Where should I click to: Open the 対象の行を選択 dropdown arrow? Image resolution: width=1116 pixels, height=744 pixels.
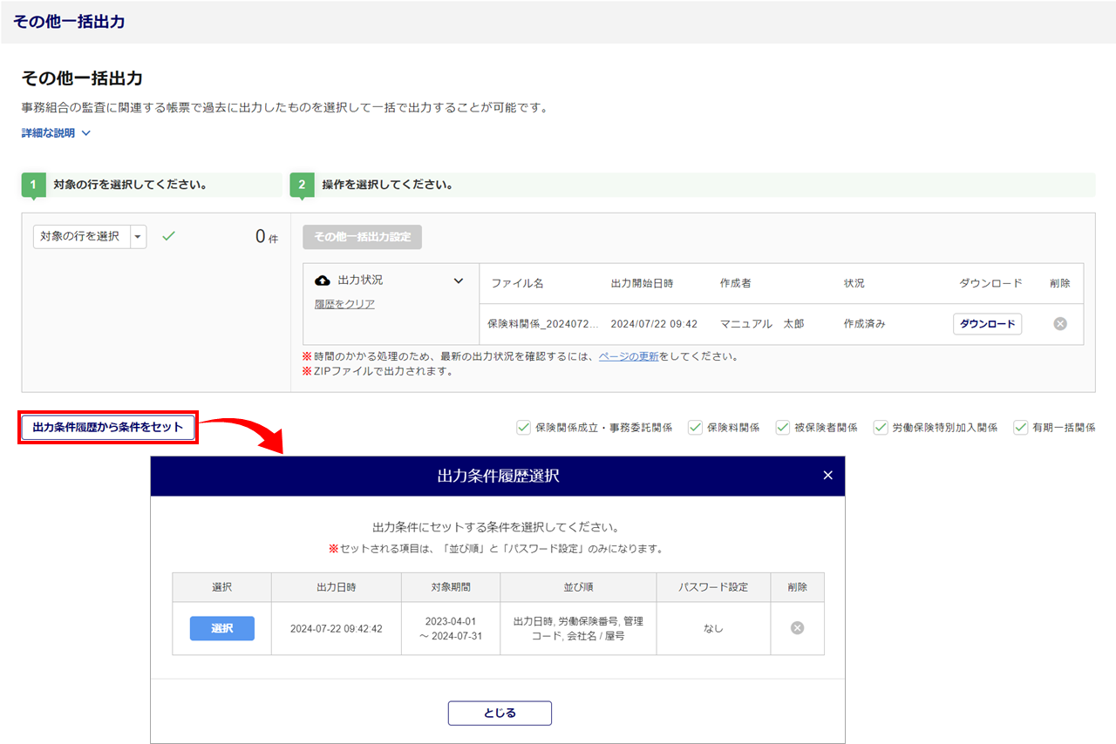coord(138,237)
